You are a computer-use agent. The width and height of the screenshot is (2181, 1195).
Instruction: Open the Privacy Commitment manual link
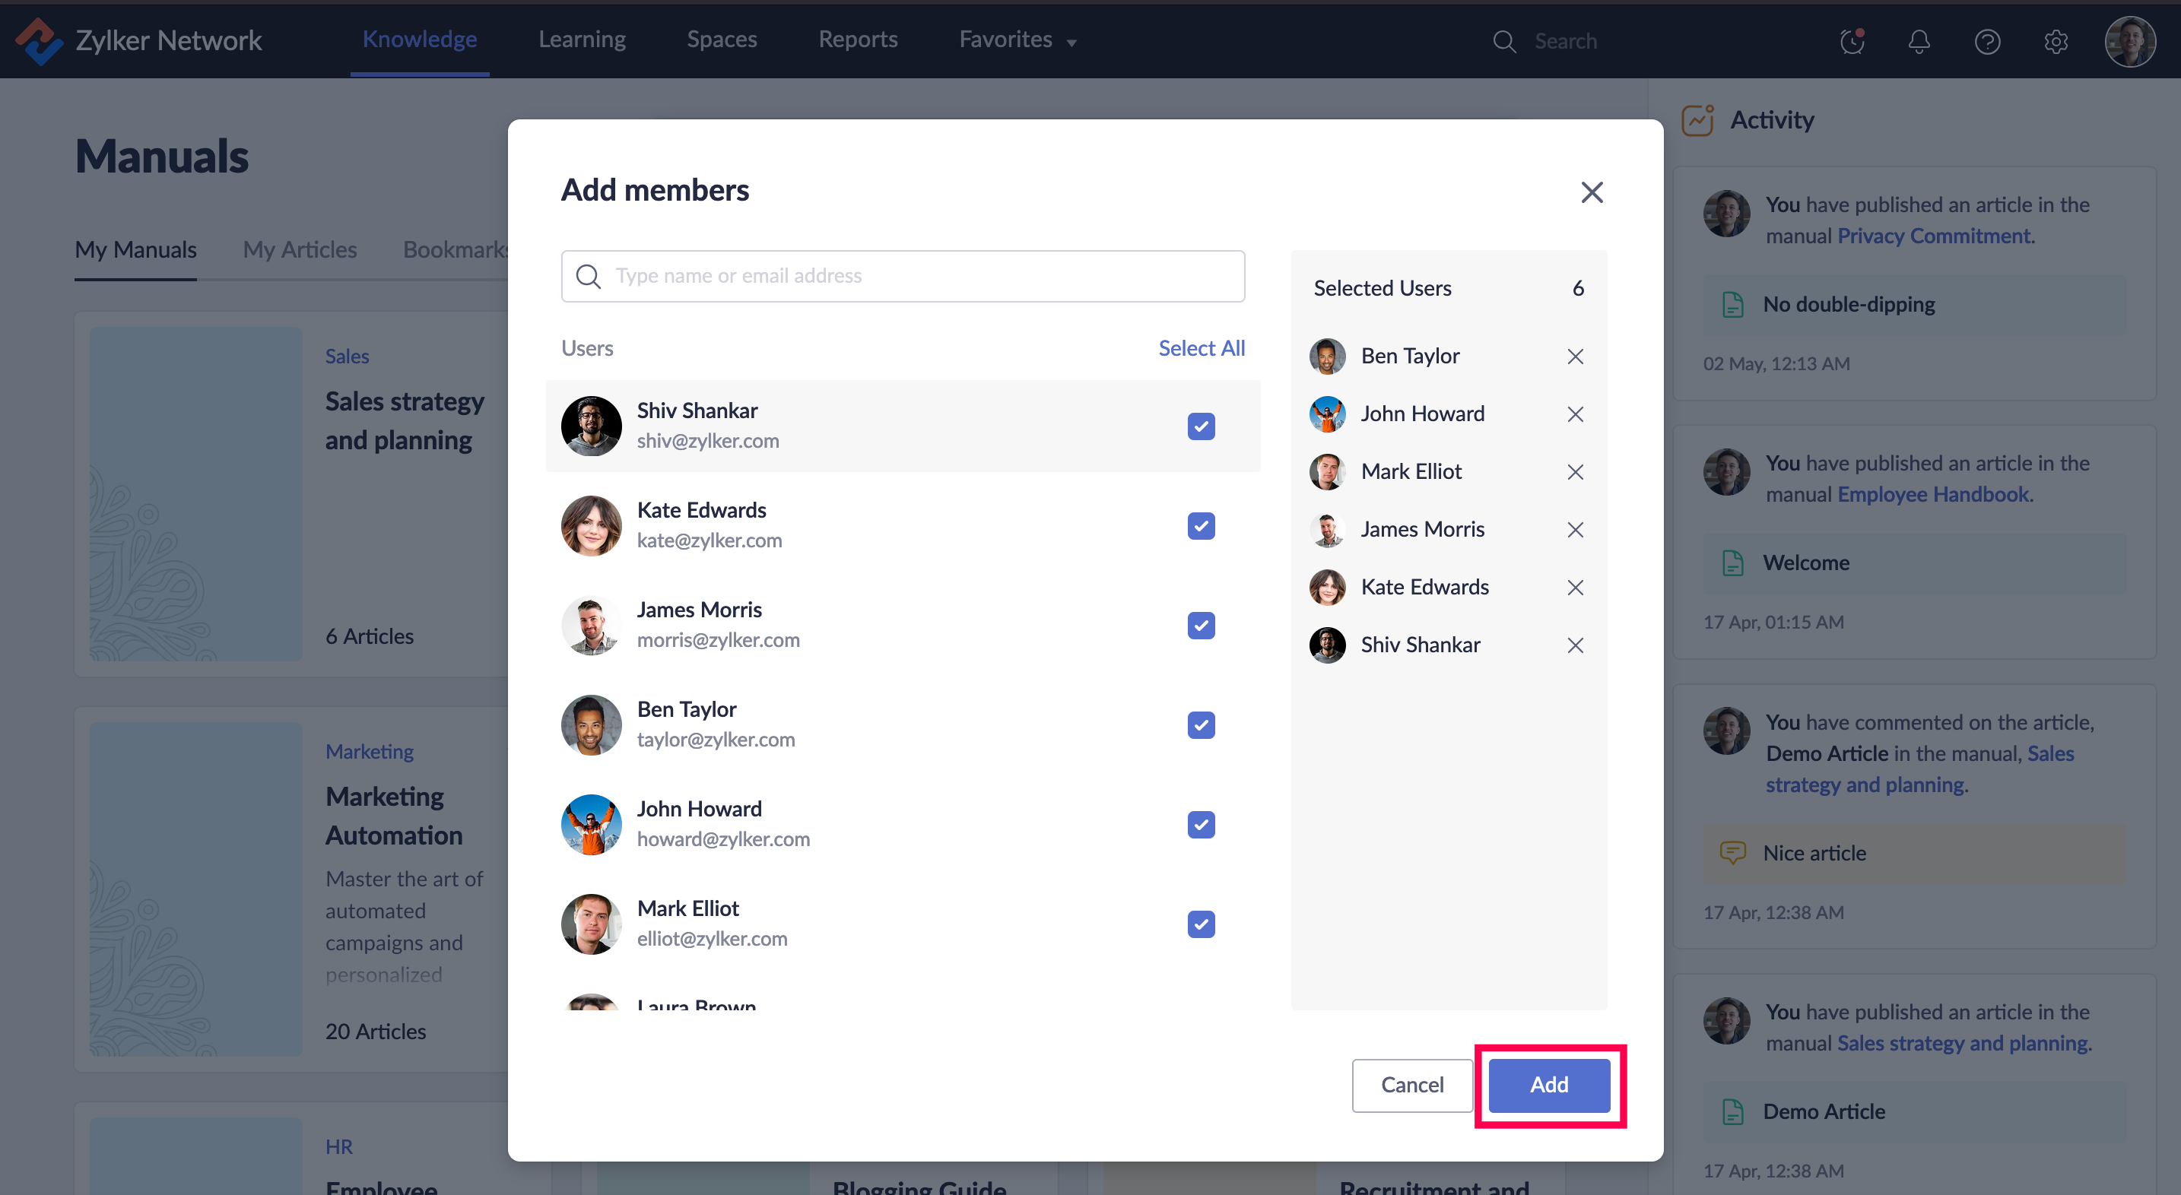pyautogui.click(x=1934, y=236)
